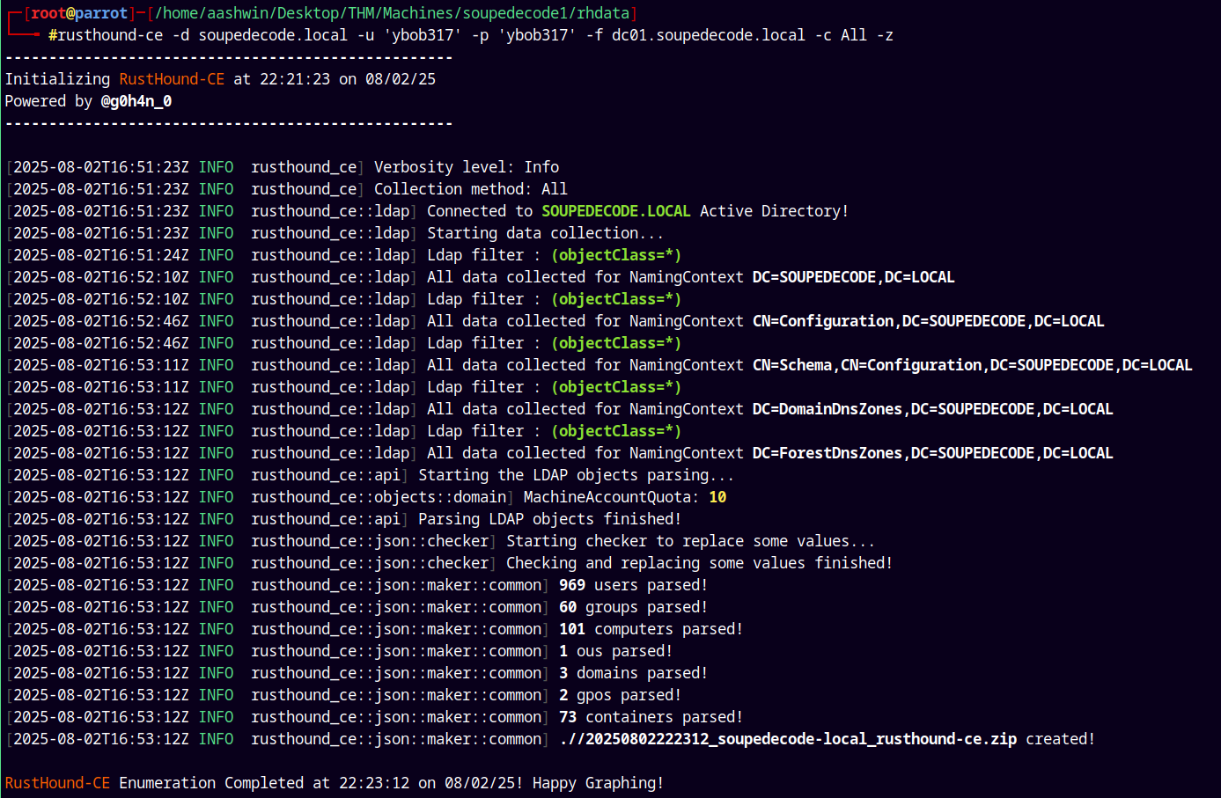Click 'Starting the LDAP objects parsing...' line

577,475
